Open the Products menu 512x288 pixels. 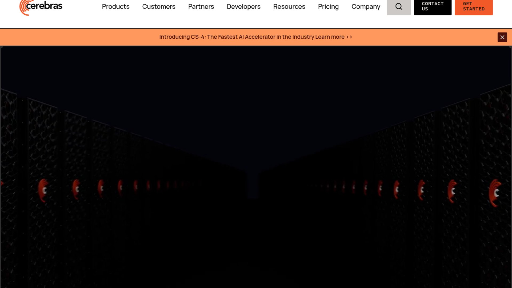click(116, 6)
